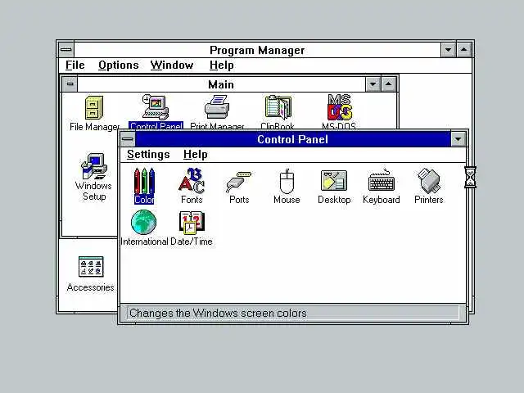
Task: Minimize the Main group window
Action: pyautogui.click(x=373, y=84)
